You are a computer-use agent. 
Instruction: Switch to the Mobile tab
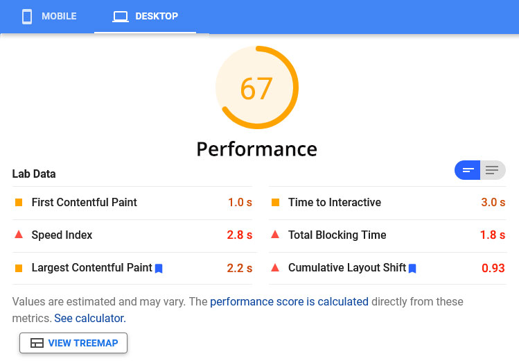(x=49, y=16)
